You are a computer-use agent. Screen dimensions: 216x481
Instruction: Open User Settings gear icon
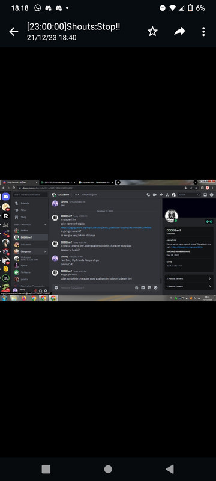[x=45, y=290]
